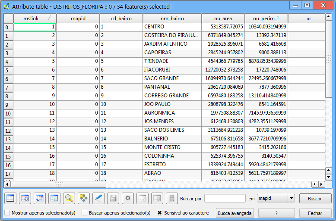Sort by nu_perim_1 column header
Viewport: 336px width, 221px height.
pos(266,19)
